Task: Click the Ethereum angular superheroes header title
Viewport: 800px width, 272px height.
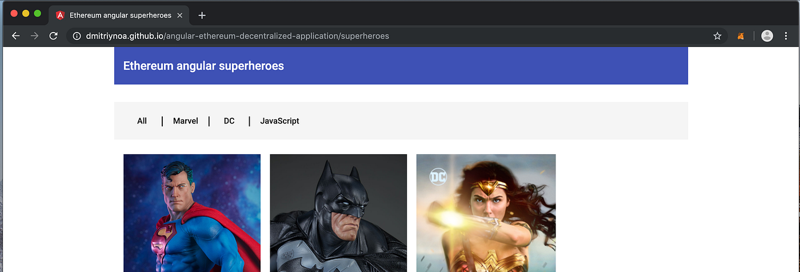Action: [203, 66]
